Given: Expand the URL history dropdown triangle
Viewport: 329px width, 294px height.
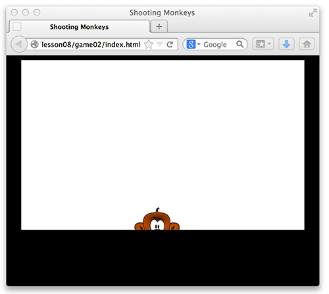Looking at the screenshot, I should pyautogui.click(x=160, y=45).
